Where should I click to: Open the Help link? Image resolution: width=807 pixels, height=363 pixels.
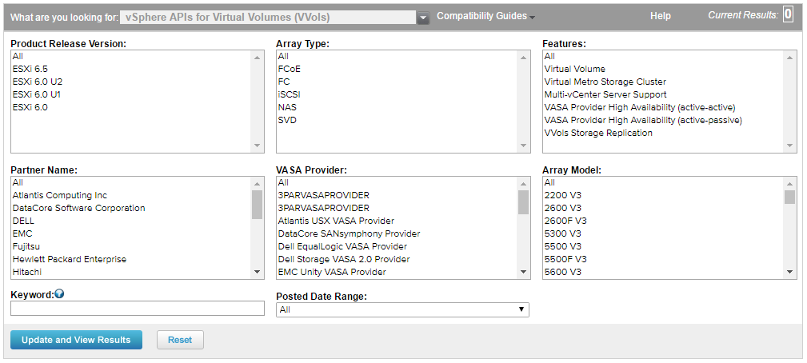661,16
